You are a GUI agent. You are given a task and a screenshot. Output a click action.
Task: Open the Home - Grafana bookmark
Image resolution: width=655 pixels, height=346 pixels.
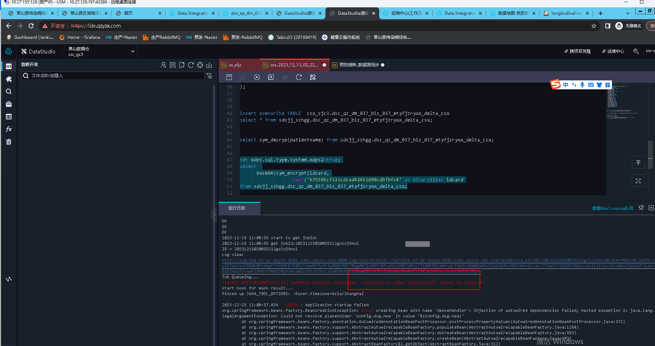coord(80,37)
